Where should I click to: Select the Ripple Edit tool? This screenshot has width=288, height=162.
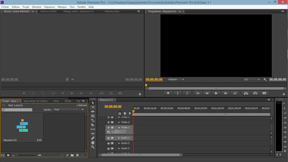pyautogui.click(x=93, y=112)
